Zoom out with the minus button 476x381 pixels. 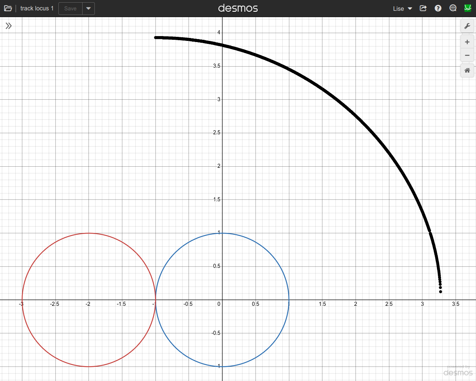pyautogui.click(x=467, y=55)
